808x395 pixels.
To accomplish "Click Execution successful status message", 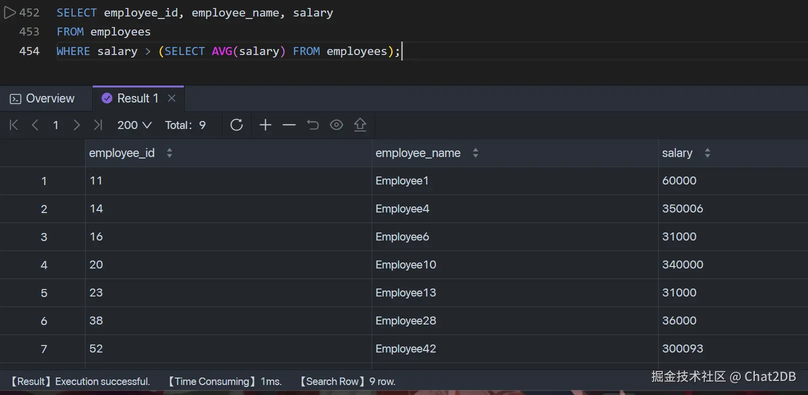I will pos(80,381).
